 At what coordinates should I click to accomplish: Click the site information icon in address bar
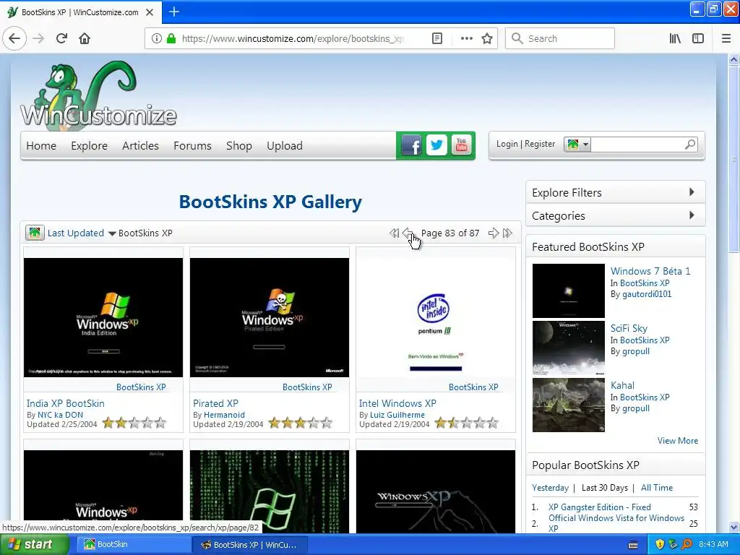click(x=157, y=38)
